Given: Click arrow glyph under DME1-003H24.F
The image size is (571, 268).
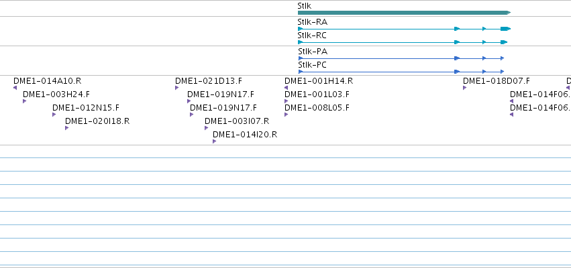Looking at the screenshot, I should pyautogui.click(x=24, y=101).
